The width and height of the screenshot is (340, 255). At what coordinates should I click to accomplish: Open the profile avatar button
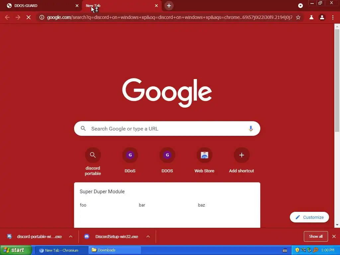(322, 17)
